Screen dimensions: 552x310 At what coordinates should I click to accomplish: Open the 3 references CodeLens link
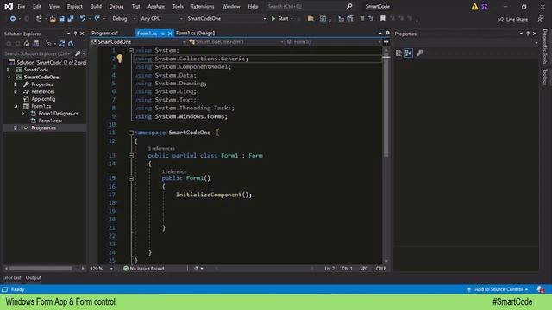coord(161,149)
